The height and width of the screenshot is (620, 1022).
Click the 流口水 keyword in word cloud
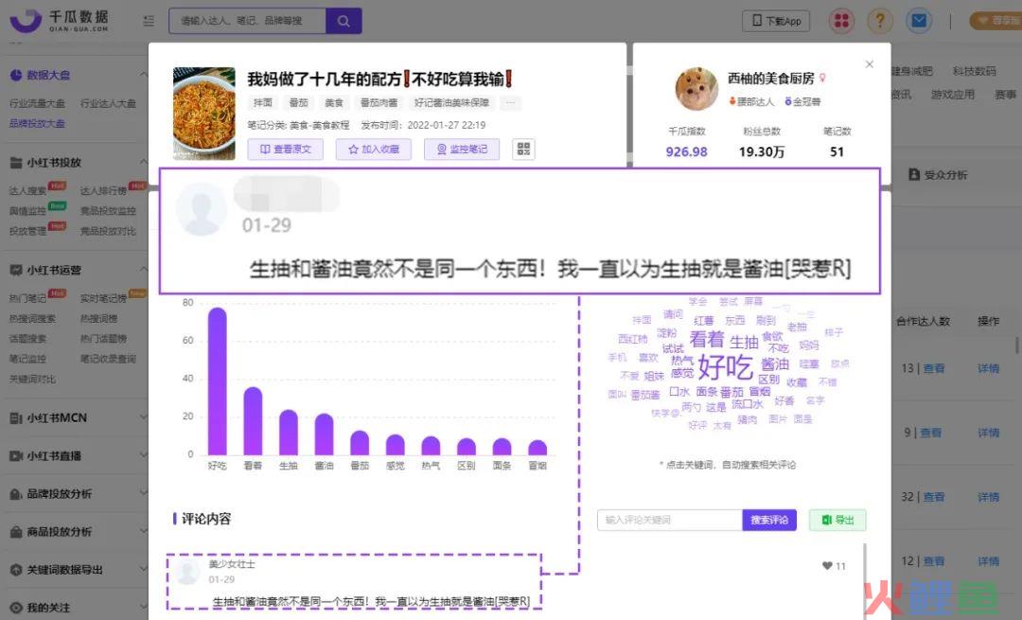[x=747, y=404]
